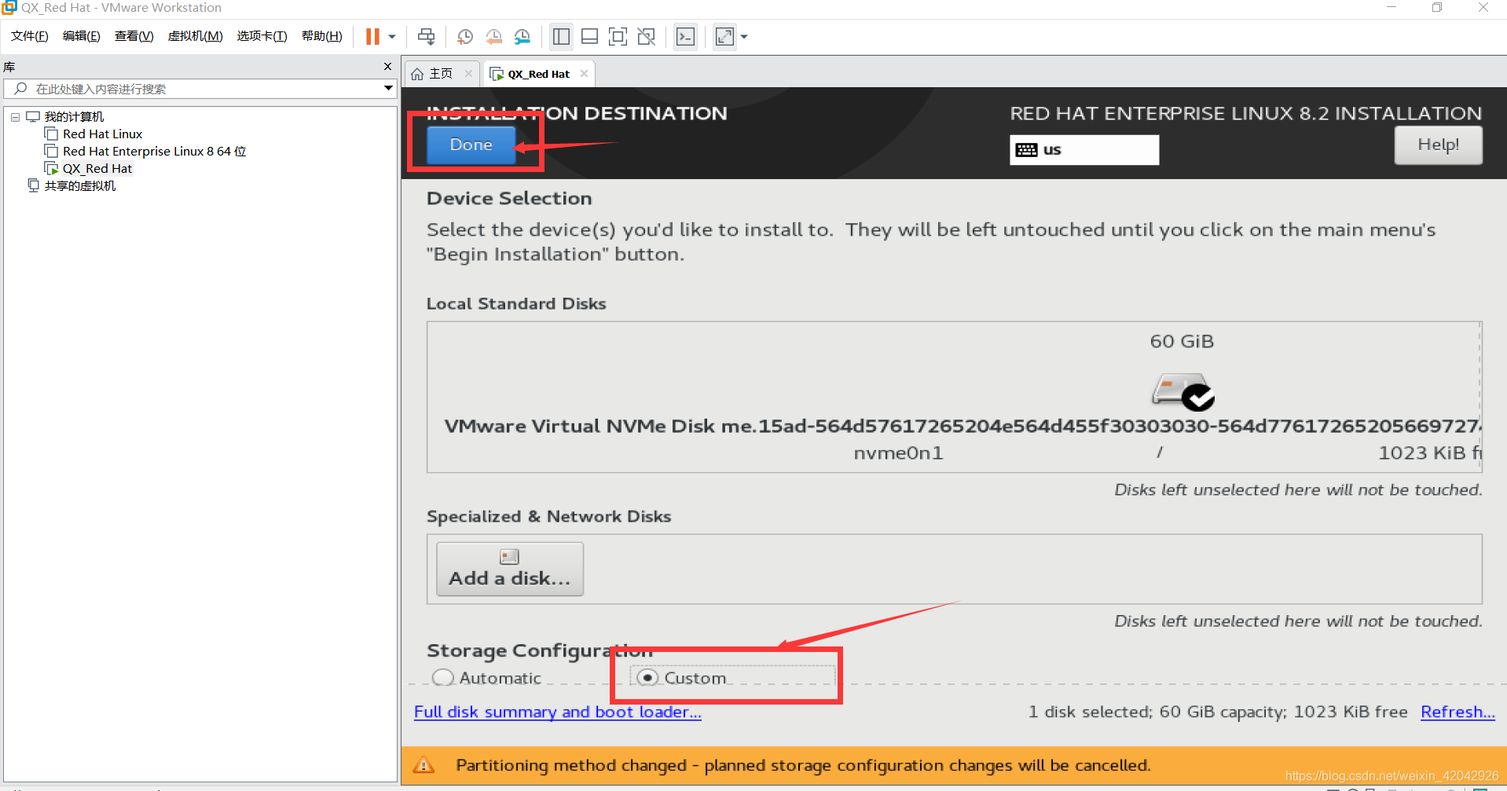Viewport: 1507px width, 791px height.
Task: Click the disk selected summary status text
Action: coord(1218,712)
